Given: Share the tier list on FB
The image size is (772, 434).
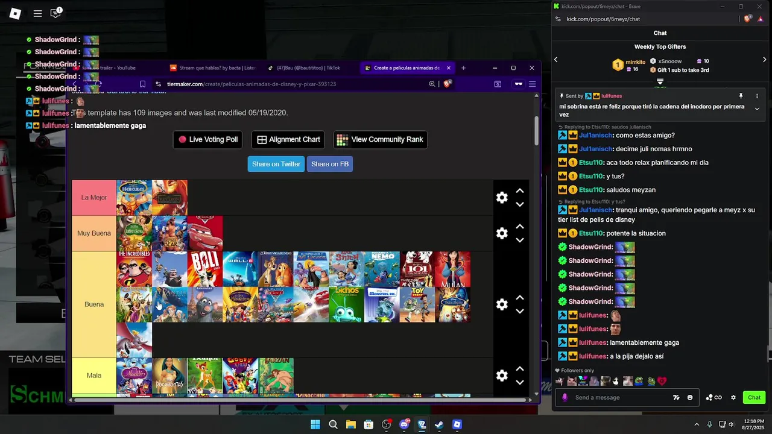Looking at the screenshot, I should (330, 164).
